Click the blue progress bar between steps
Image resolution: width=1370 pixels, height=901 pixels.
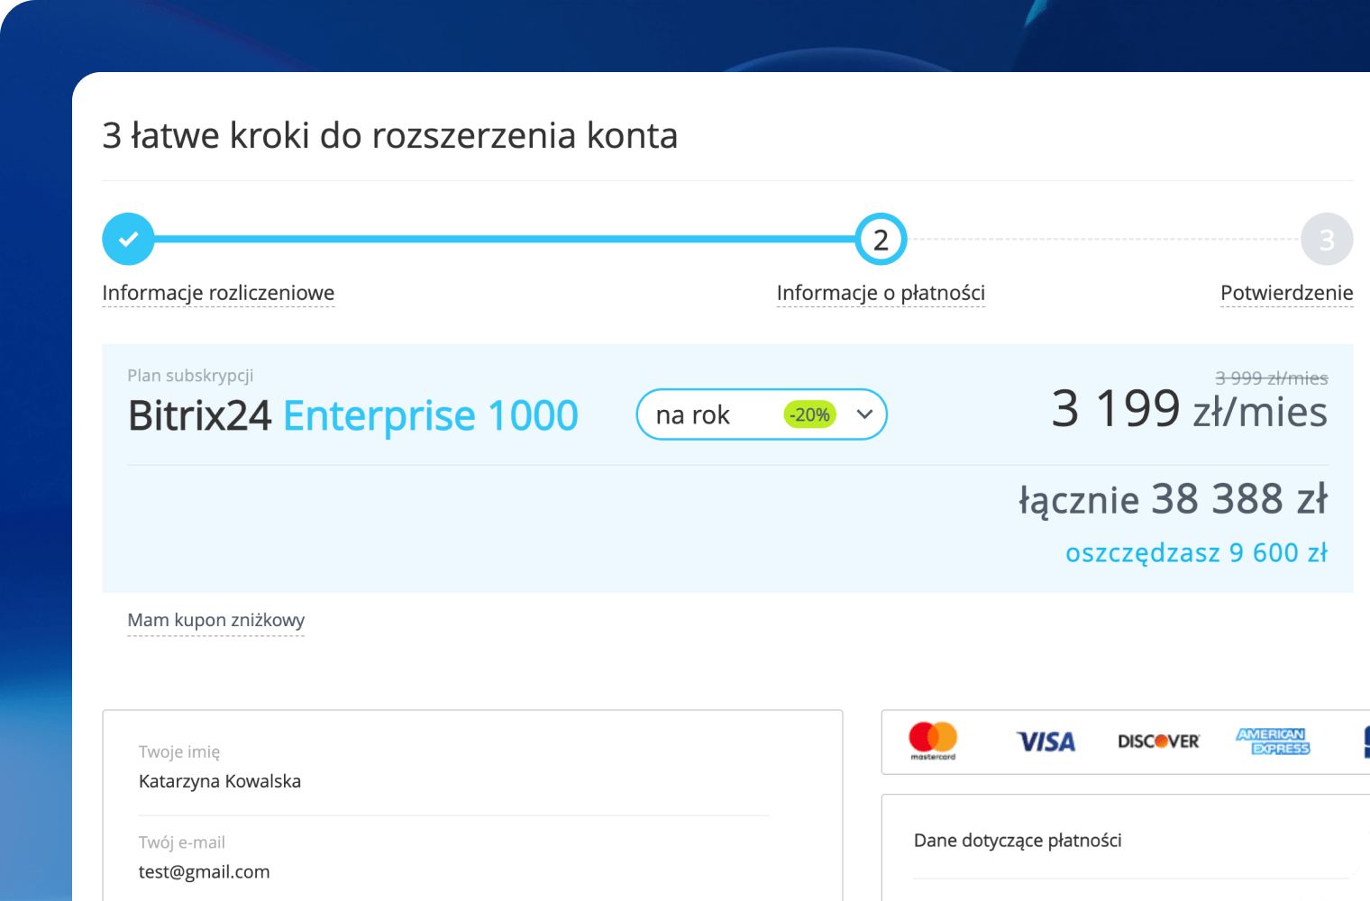coord(505,239)
